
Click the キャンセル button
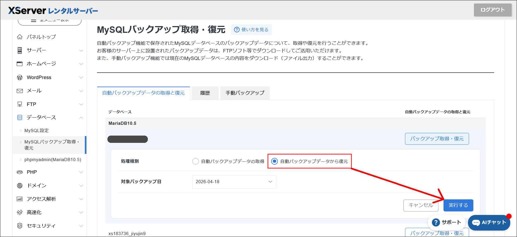tap(421, 205)
